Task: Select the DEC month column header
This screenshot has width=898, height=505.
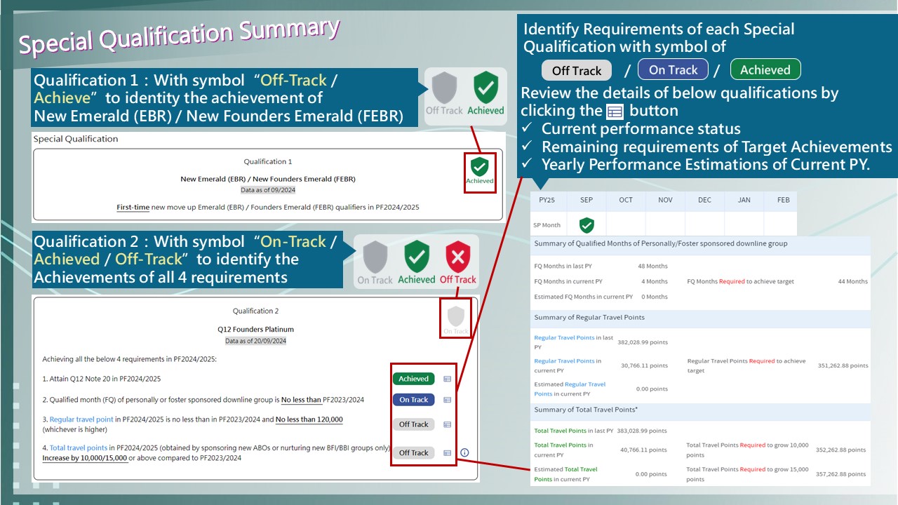Action: (x=704, y=200)
